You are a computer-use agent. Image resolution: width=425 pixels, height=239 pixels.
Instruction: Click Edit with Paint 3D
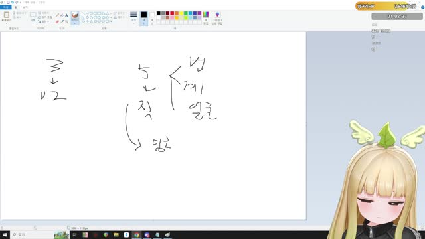click(217, 18)
